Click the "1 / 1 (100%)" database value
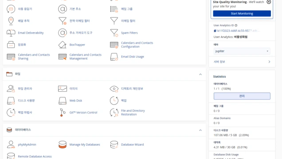The width and height of the screenshot is (282, 159). 222,89
